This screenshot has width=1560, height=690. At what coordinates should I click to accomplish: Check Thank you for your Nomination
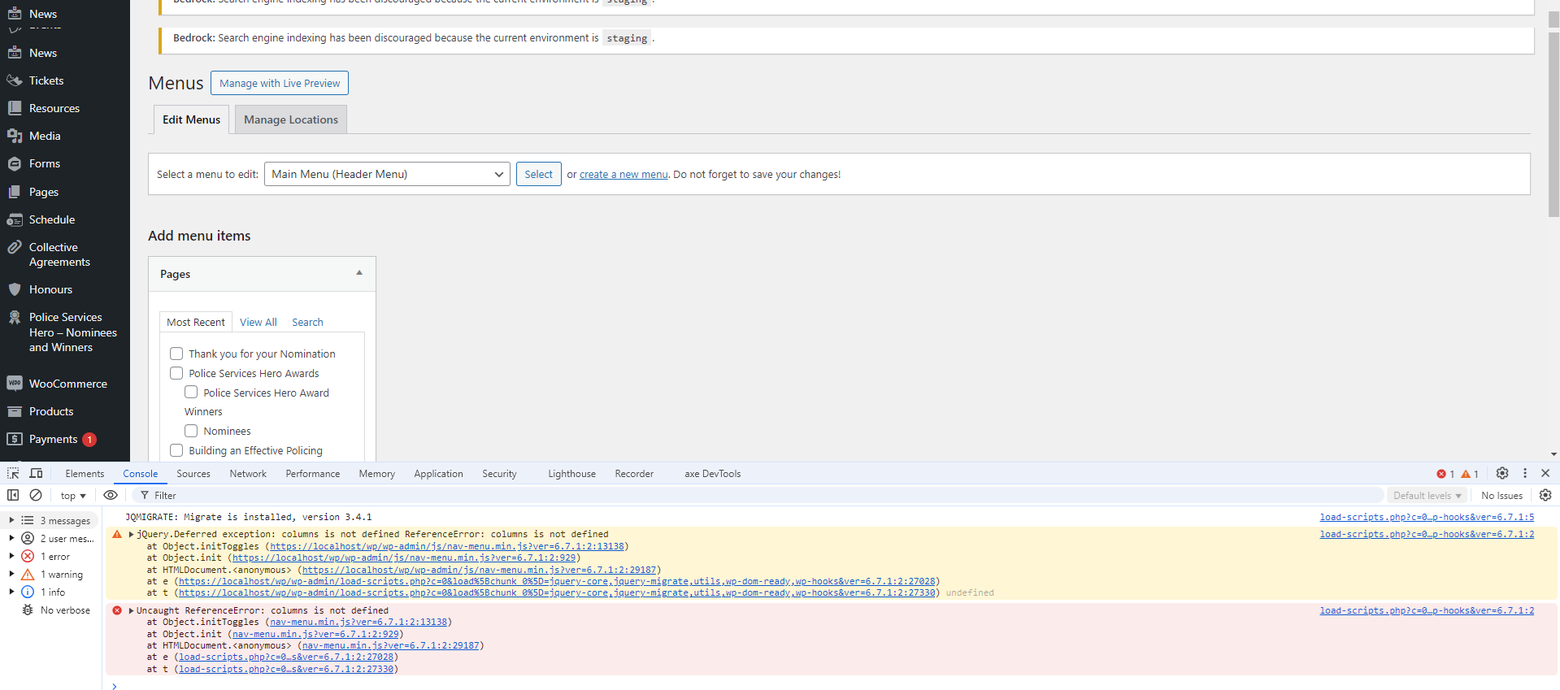point(176,354)
